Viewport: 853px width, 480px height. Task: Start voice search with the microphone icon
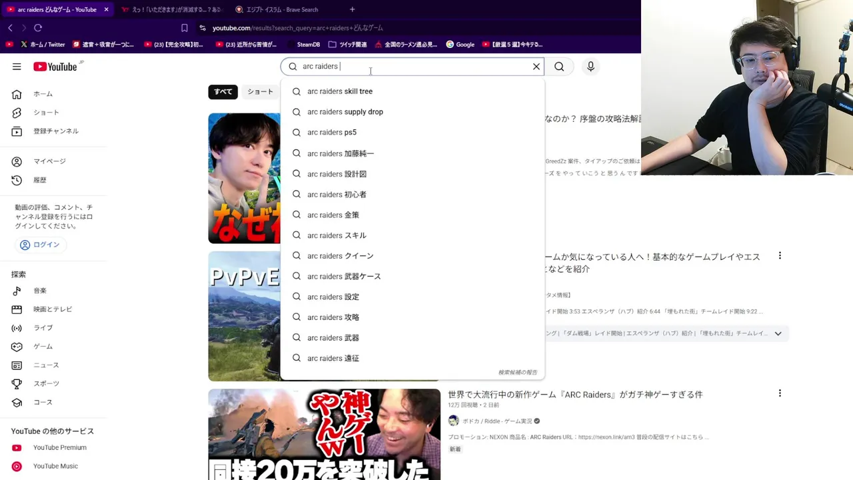point(590,67)
